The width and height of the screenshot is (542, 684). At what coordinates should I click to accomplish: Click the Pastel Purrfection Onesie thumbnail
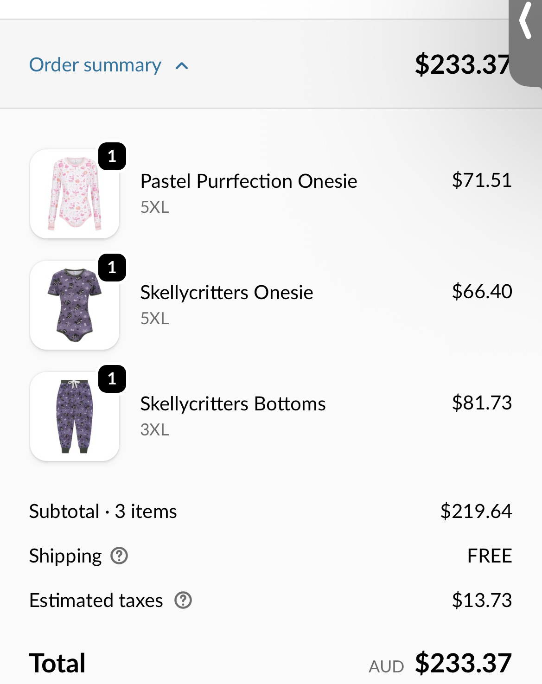[74, 194]
